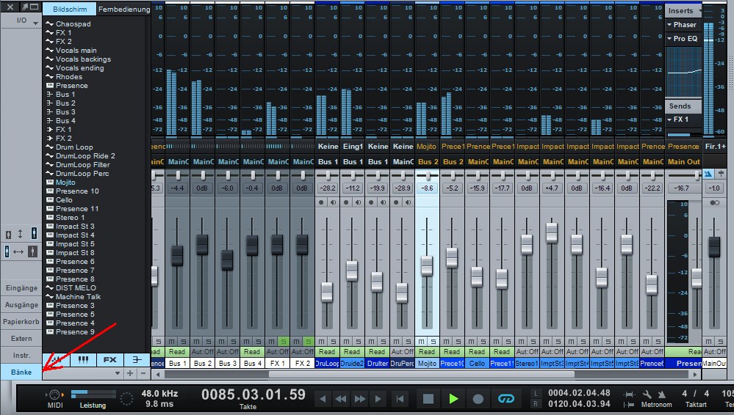Select the normal channel width arrow icon

coord(18,252)
